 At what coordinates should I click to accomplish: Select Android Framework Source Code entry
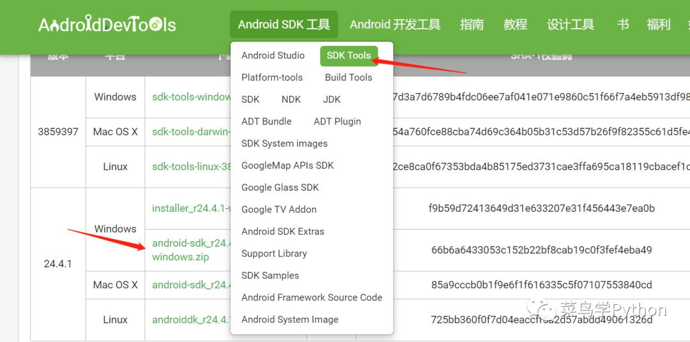click(312, 297)
